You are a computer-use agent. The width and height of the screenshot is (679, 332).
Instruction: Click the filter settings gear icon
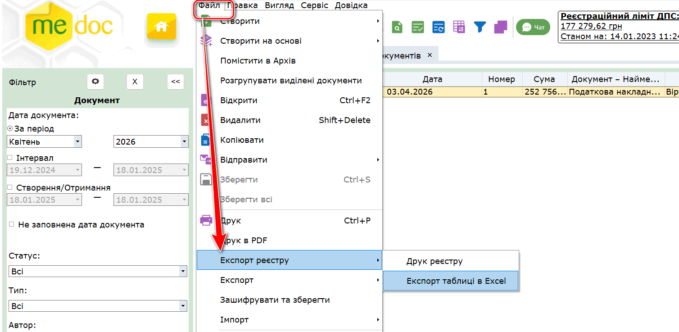(95, 82)
